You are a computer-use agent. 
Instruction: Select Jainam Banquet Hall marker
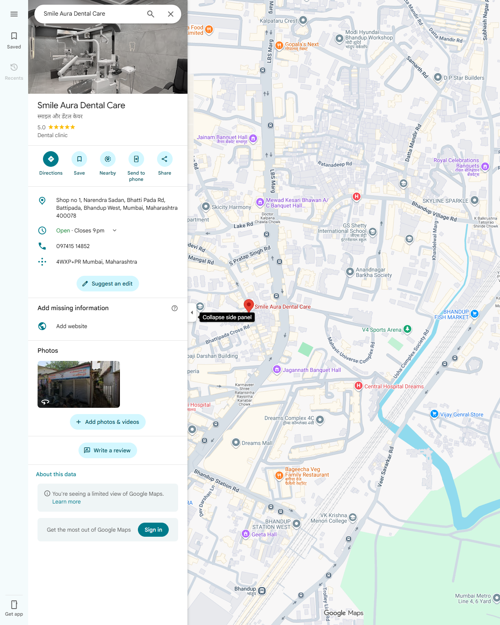[253, 138]
